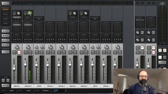Click the HI-Z input indicator
The height and width of the screenshot is (94, 168).
click(14, 15)
